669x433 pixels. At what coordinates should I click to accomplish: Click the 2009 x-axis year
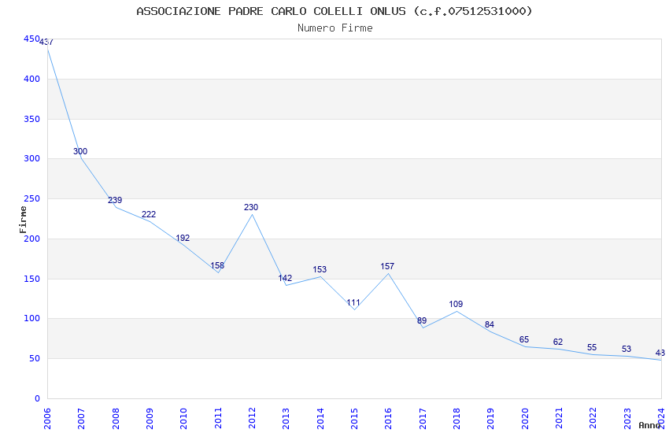click(150, 419)
